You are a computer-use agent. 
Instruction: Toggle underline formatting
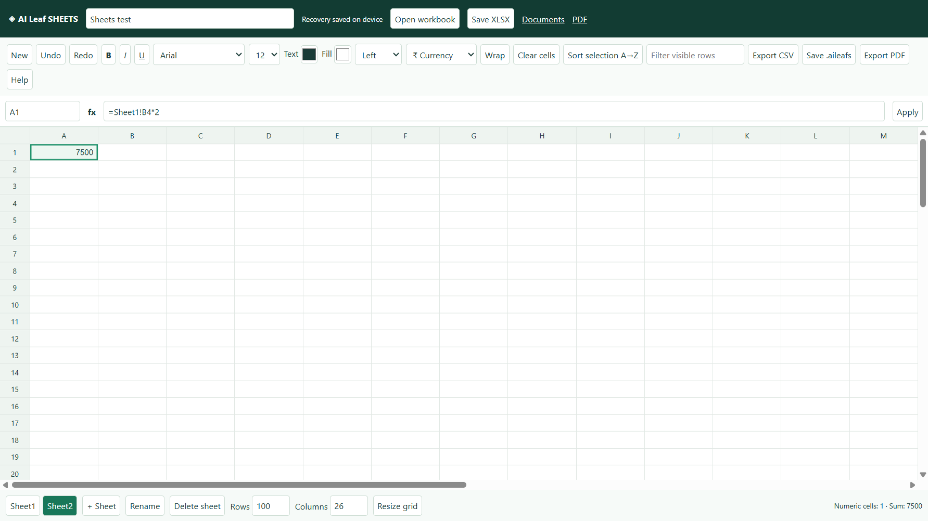(142, 55)
